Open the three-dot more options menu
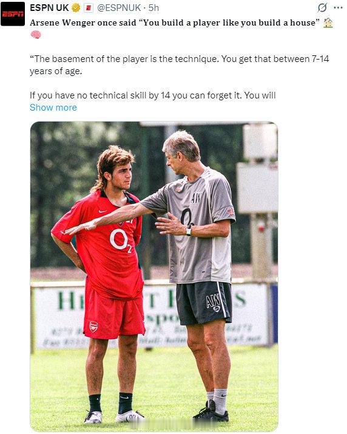 click(338, 8)
